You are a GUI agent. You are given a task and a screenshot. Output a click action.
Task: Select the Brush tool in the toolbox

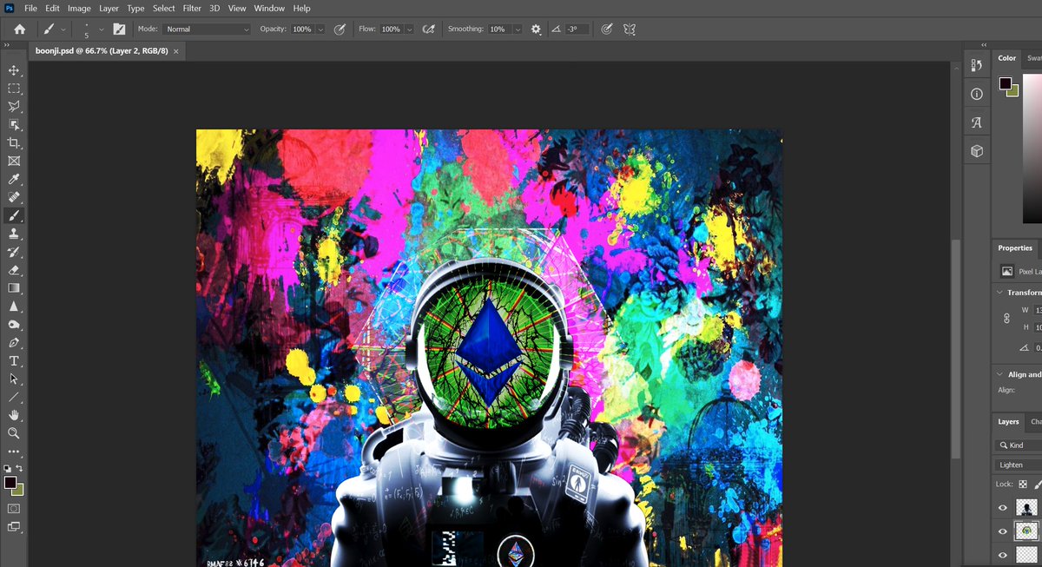tap(14, 216)
